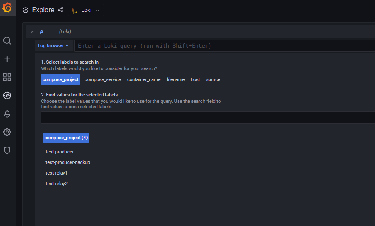Open the Search dashboards icon

pyautogui.click(x=7, y=41)
